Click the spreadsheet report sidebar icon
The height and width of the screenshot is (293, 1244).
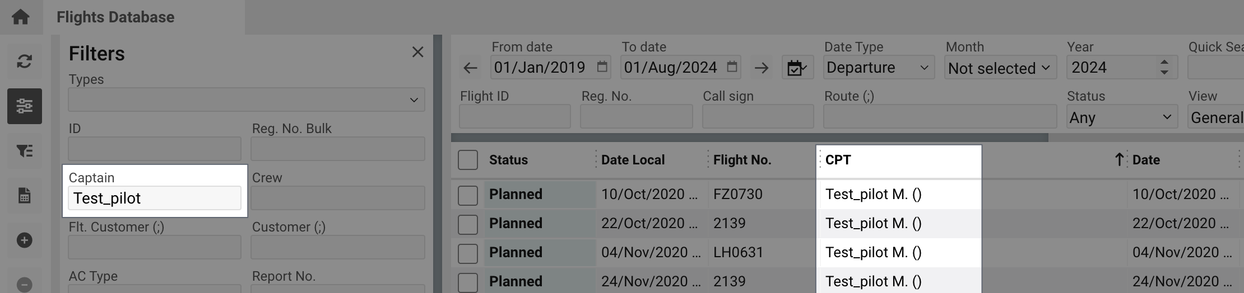pos(24,196)
